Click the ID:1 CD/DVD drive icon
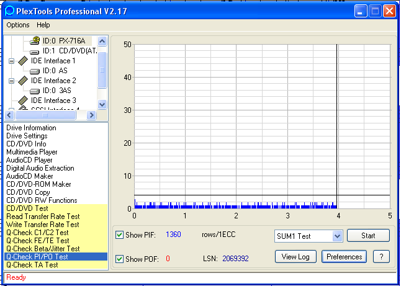Image resolution: width=401 pixels, height=286 pixels. click(x=35, y=51)
